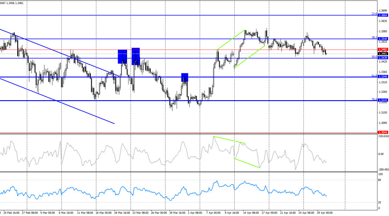Click the red 1.3044 price label

tap(383, 133)
